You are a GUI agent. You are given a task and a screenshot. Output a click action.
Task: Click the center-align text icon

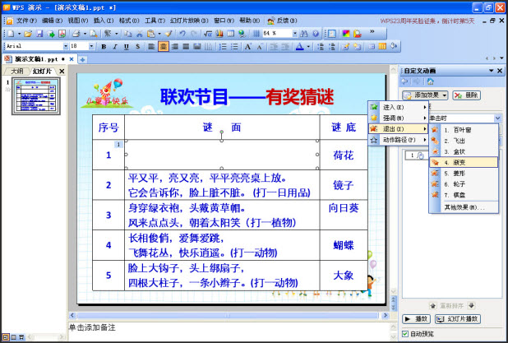(x=164, y=46)
